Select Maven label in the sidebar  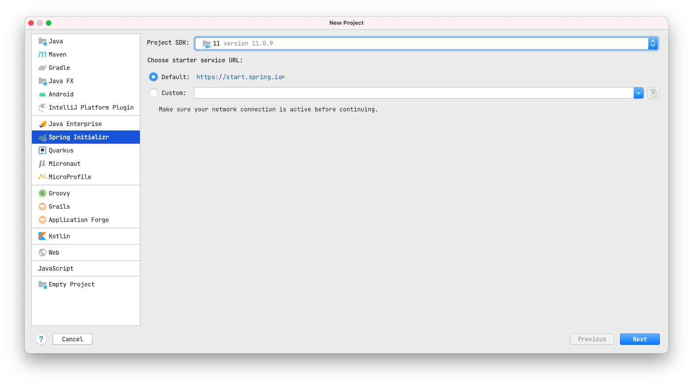tap(58, 54)
